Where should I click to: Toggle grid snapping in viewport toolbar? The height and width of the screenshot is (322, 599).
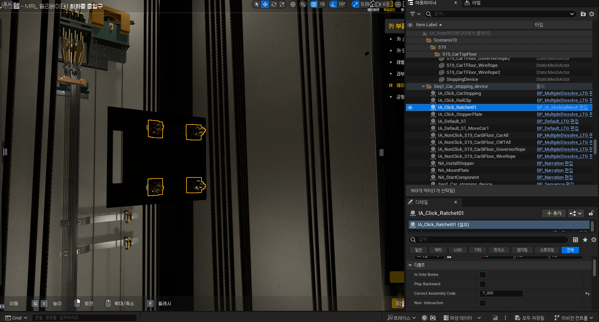pyautogui.click(x=314, y=4)
